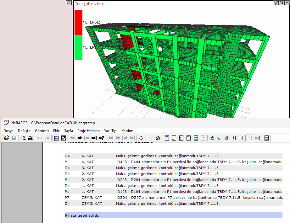Click the printer icon to print report

(x=31, y=138)
